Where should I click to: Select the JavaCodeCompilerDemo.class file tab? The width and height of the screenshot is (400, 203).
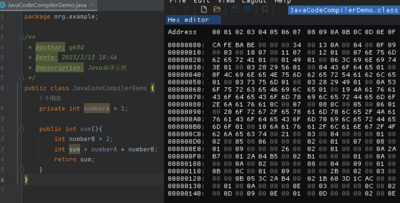(x=344, y=10)
